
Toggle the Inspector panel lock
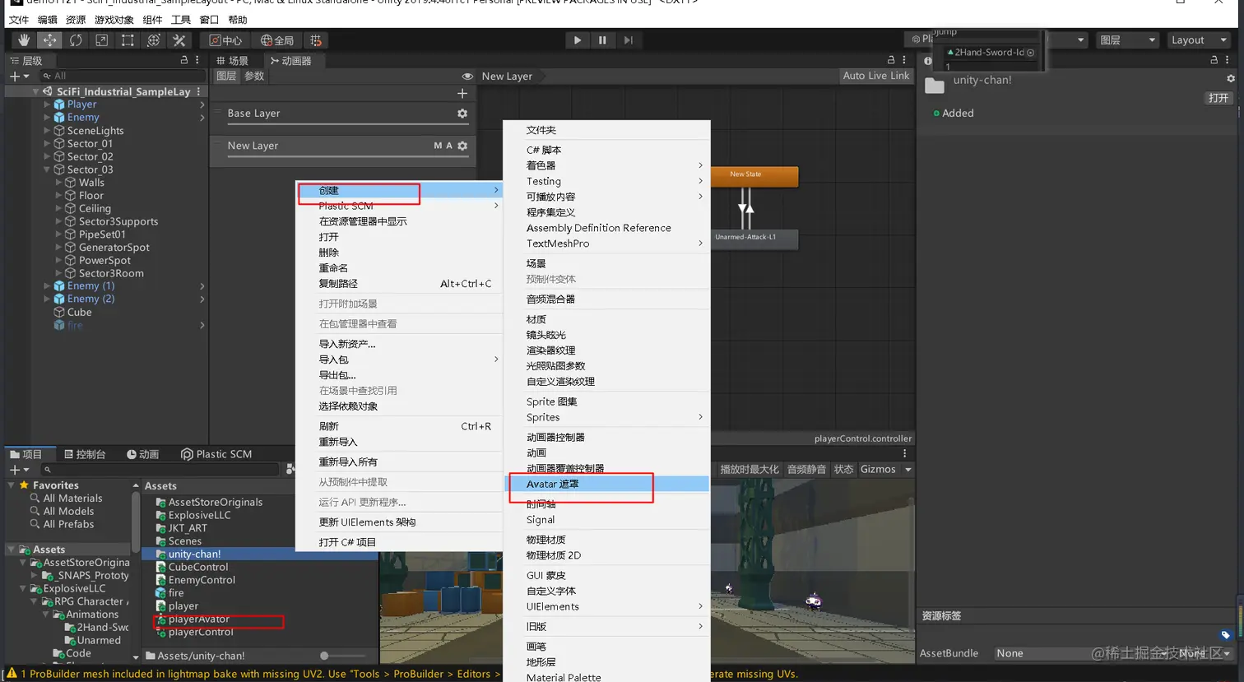1214,60
